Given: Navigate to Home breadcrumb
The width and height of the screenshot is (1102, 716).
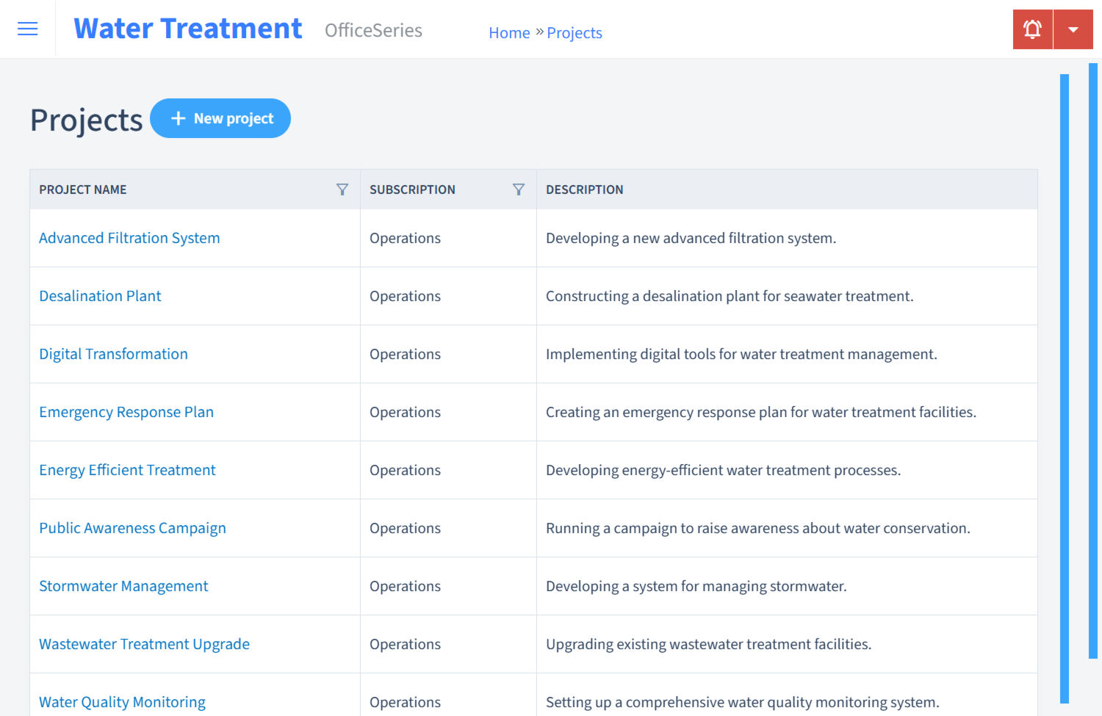Looking at the screenshot, I should coord(509,32).
